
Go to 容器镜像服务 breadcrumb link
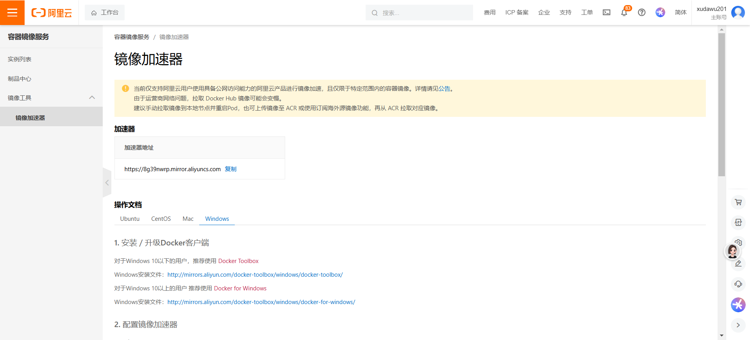coord(132,37)
